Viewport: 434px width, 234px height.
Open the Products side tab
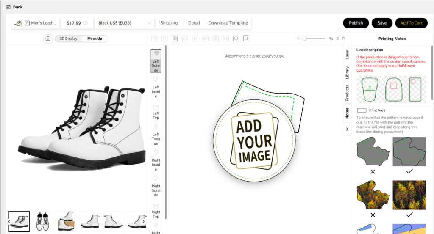click(x=347, y=93)
